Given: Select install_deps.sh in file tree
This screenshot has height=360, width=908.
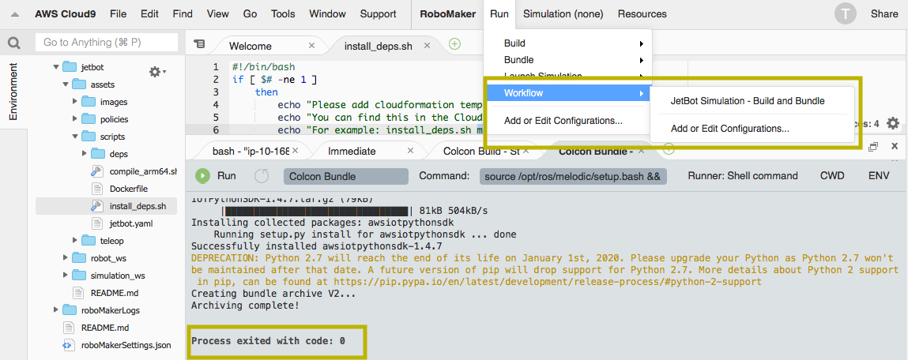Looking at the screenshot, I should (138, 206).
